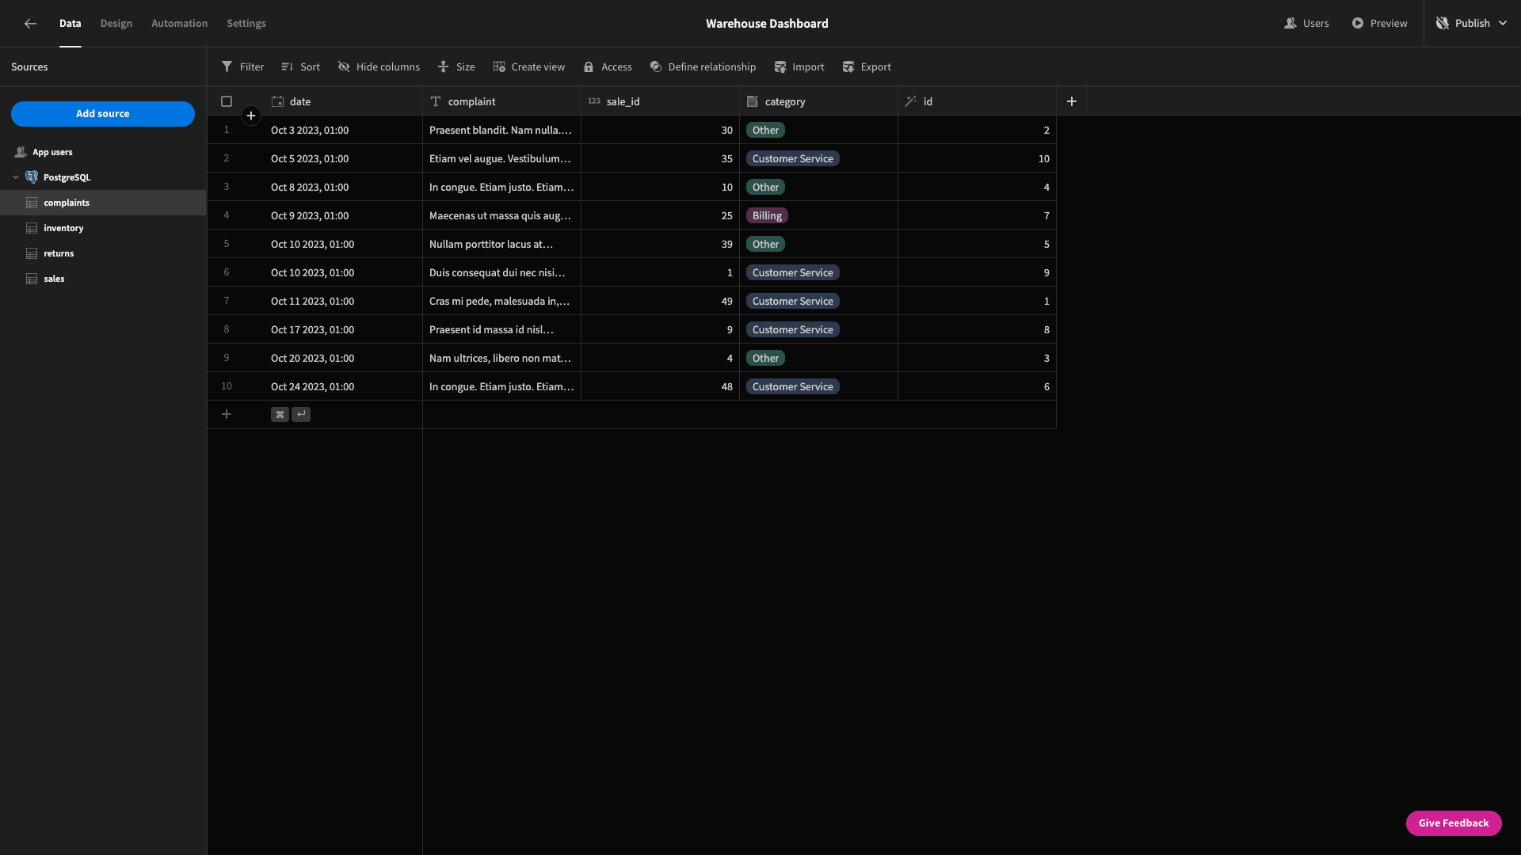1521x855 pixels.
Task: Open app Preview
Action: (1379, 24)
